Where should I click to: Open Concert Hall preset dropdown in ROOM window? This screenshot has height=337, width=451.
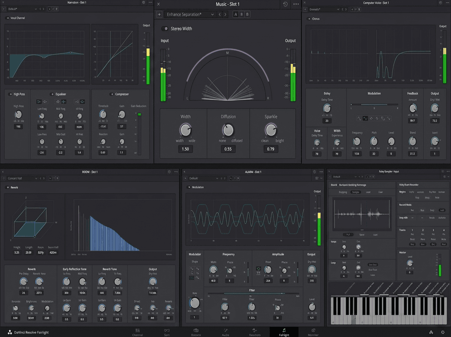[23, 178]
